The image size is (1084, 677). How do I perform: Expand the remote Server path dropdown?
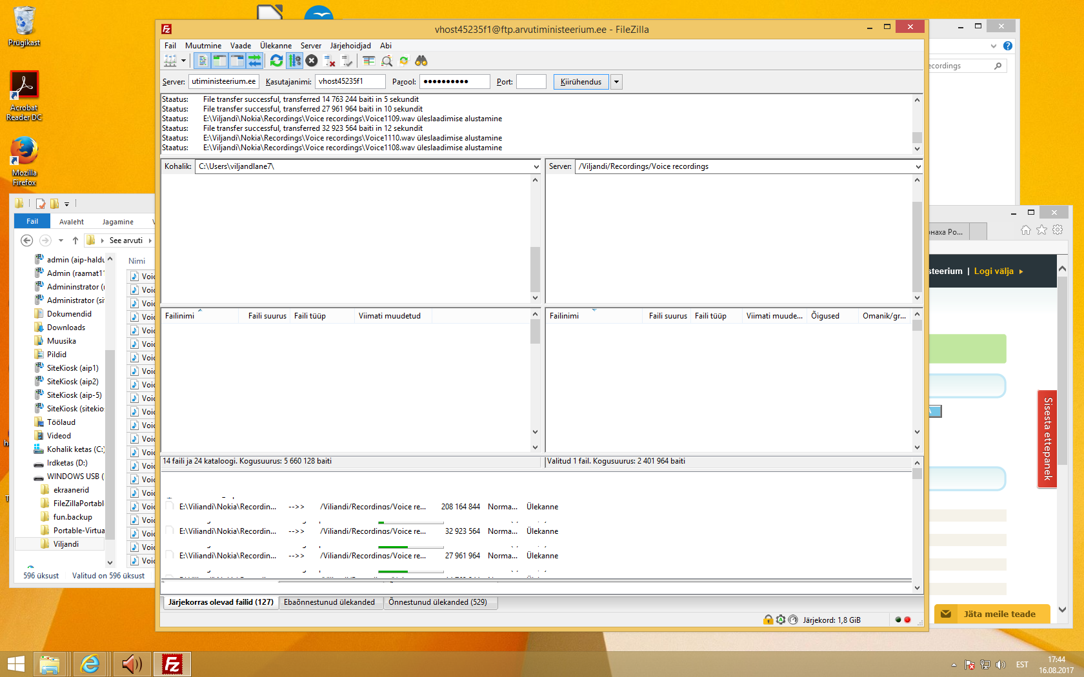tap(918, 166)
